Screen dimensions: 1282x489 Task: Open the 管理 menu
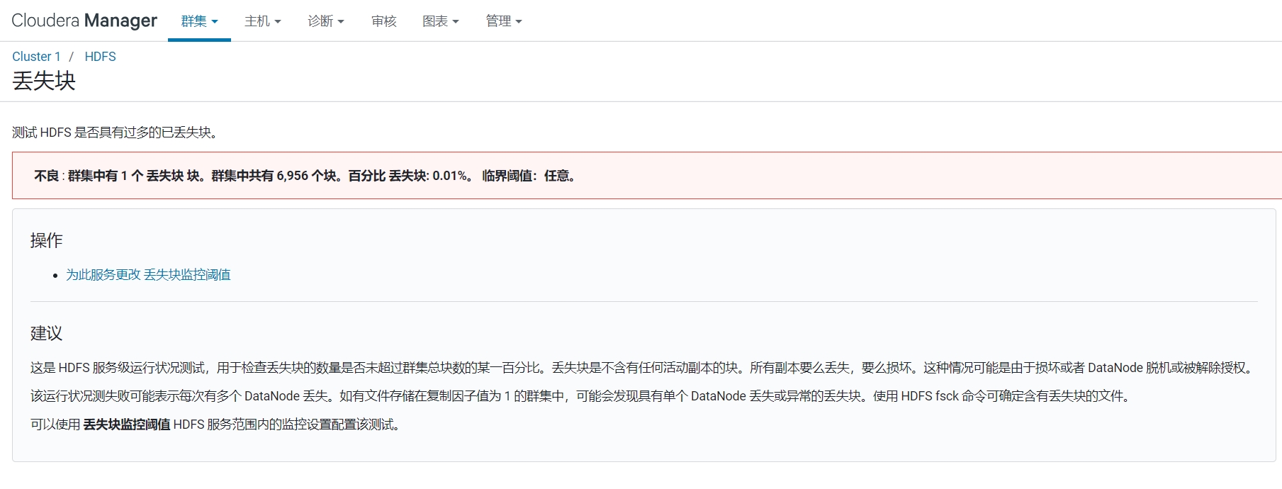click(503, 21)
